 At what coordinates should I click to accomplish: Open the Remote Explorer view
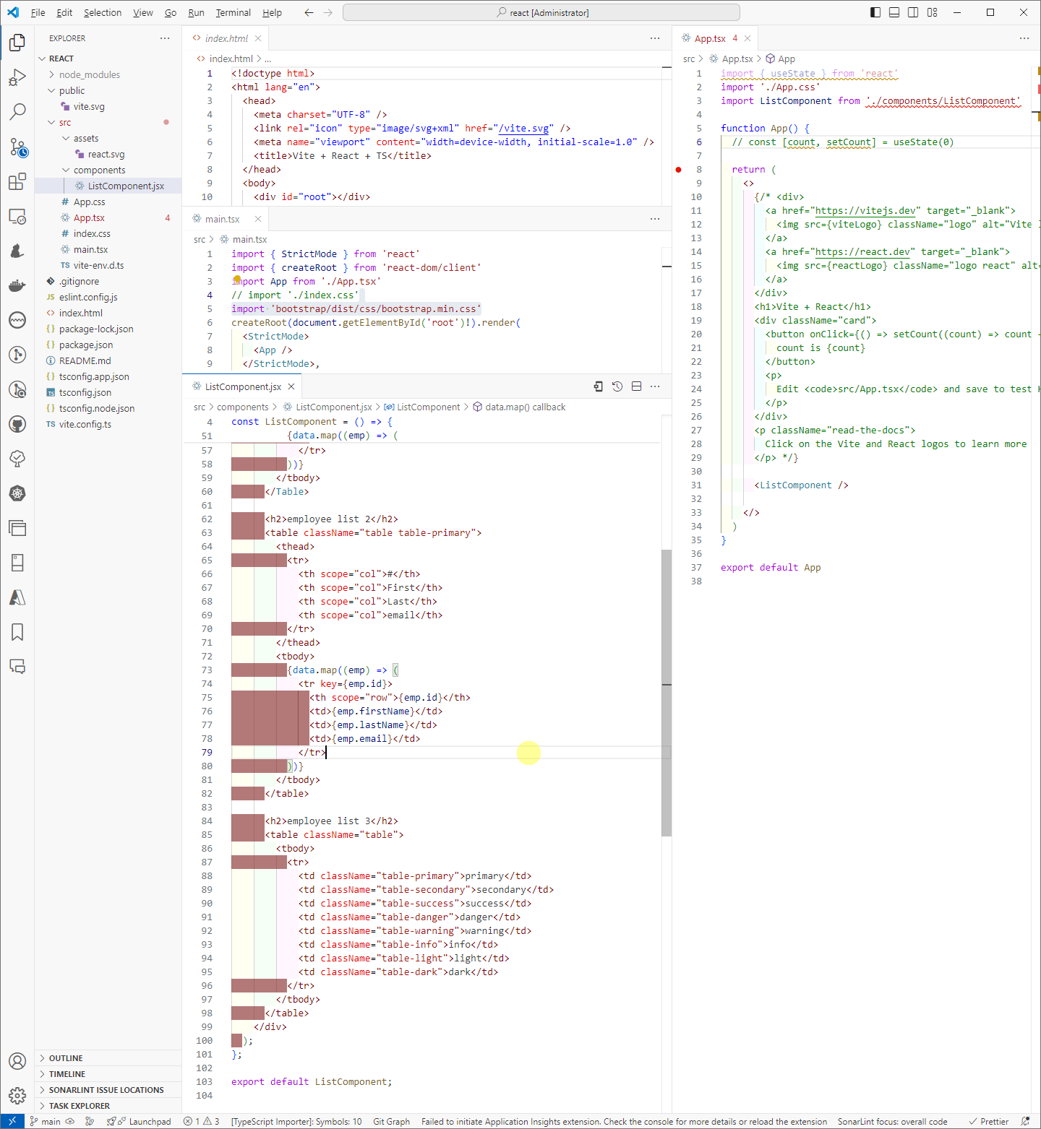(17, 216)
